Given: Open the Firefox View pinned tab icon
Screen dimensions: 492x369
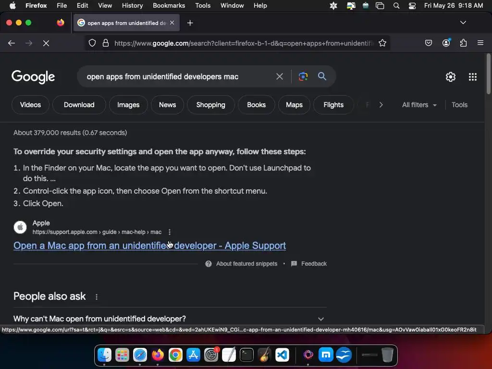Looking at the screenshot, I should [60, 23].
